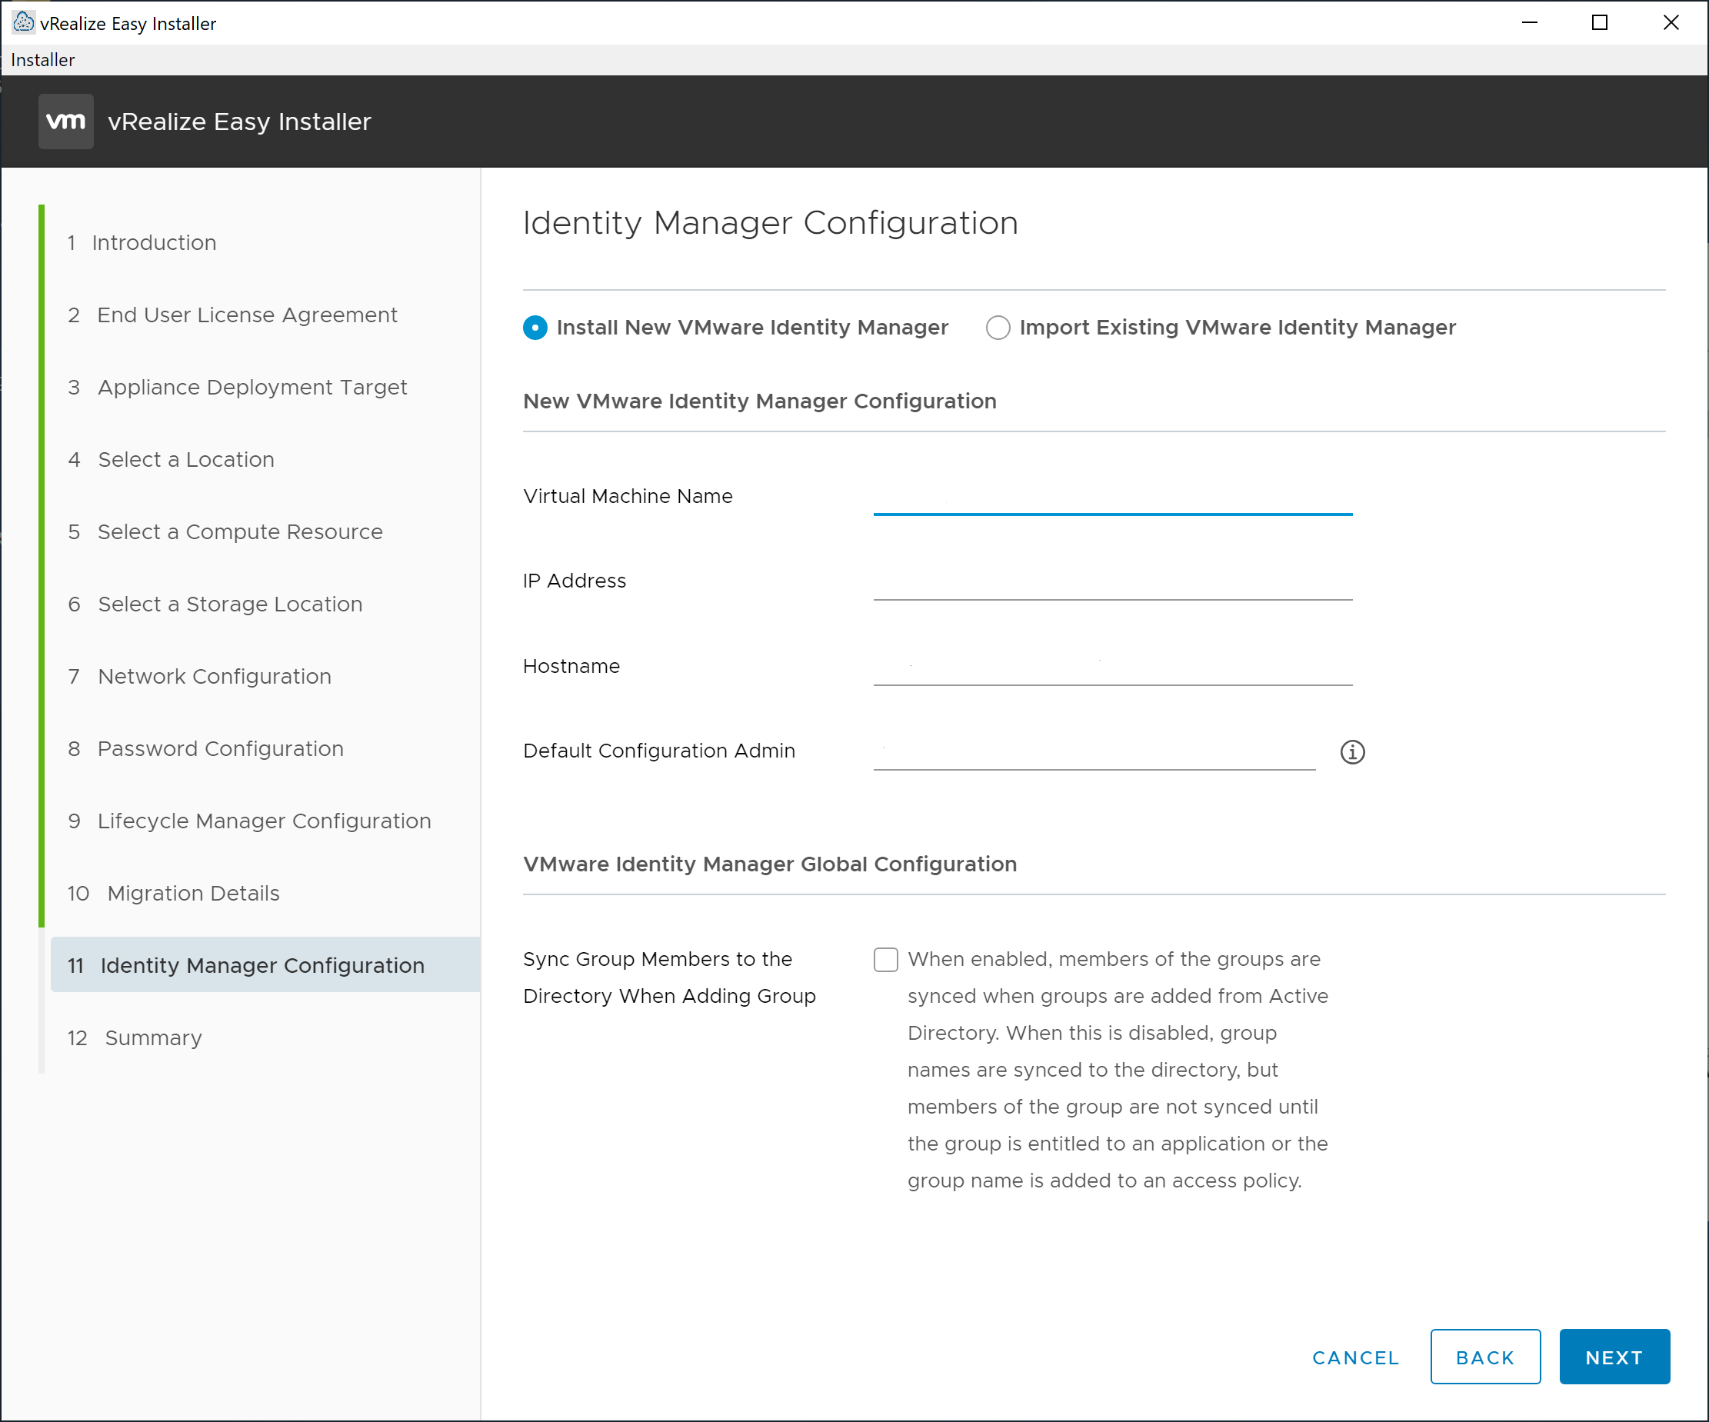Click the vRealize Easy Installer title bar icon
This screenshot has height=1422, width=1709.
click(x=24, y=22)
